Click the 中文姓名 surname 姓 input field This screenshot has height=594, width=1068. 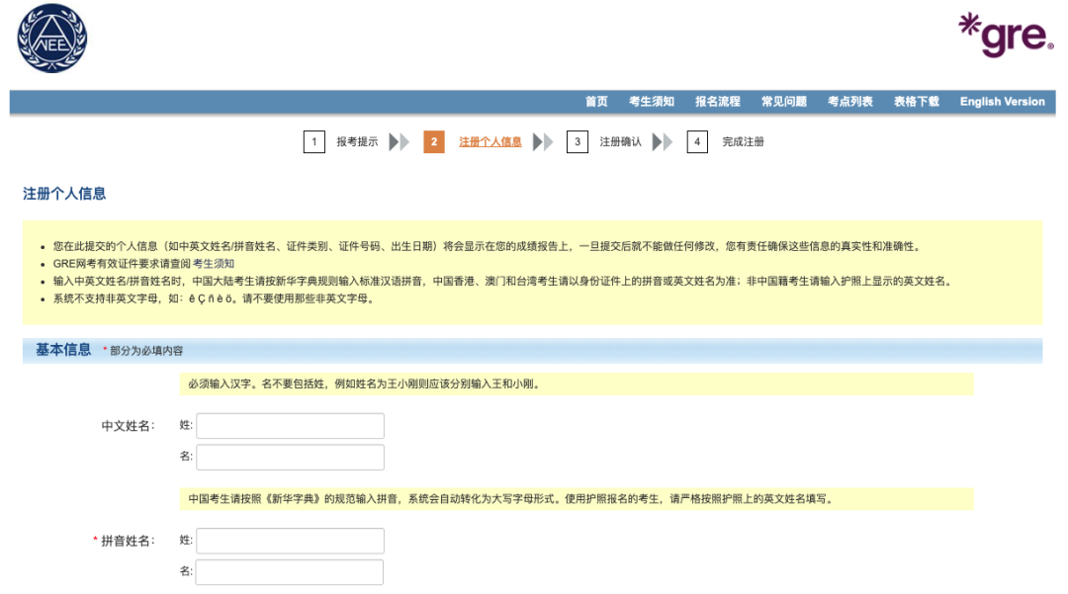click(289, 425)
